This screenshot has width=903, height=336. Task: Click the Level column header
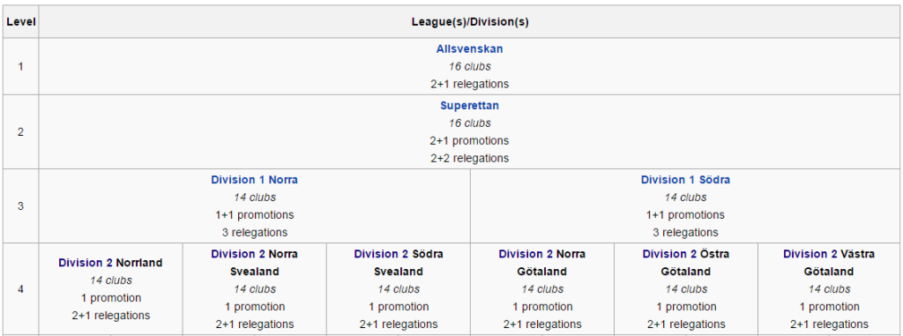(21, 22)
